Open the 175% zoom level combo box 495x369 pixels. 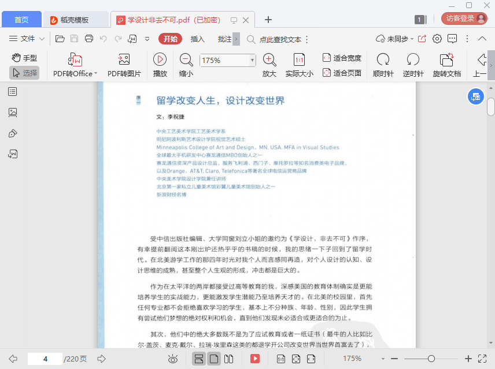click(227, 60)
